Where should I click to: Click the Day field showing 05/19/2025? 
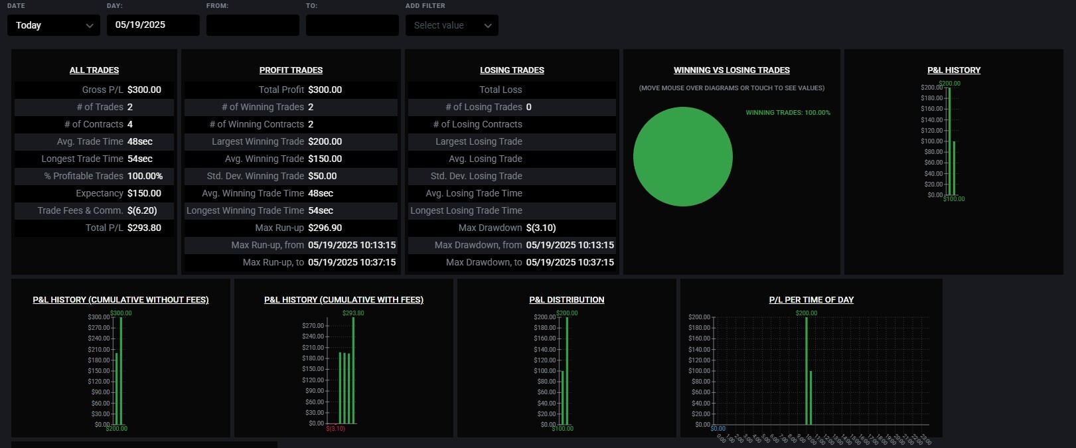coord(153,25)
